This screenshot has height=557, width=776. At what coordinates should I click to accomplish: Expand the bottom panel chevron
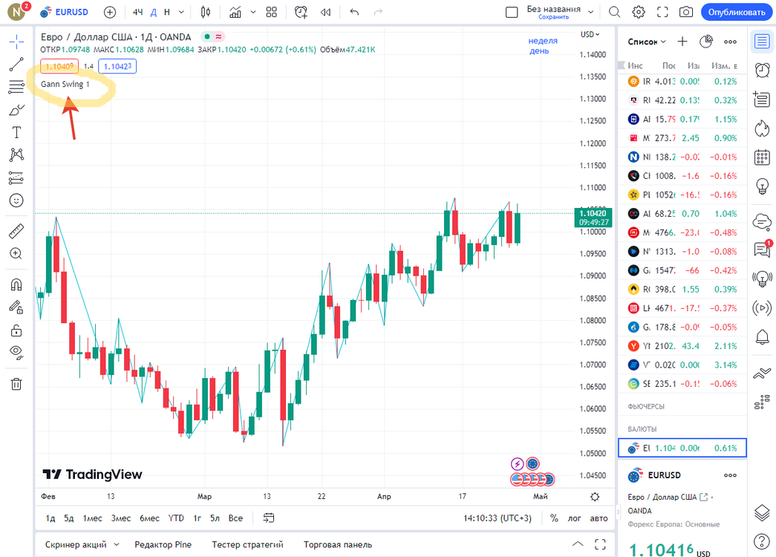(x=578, y=544)
